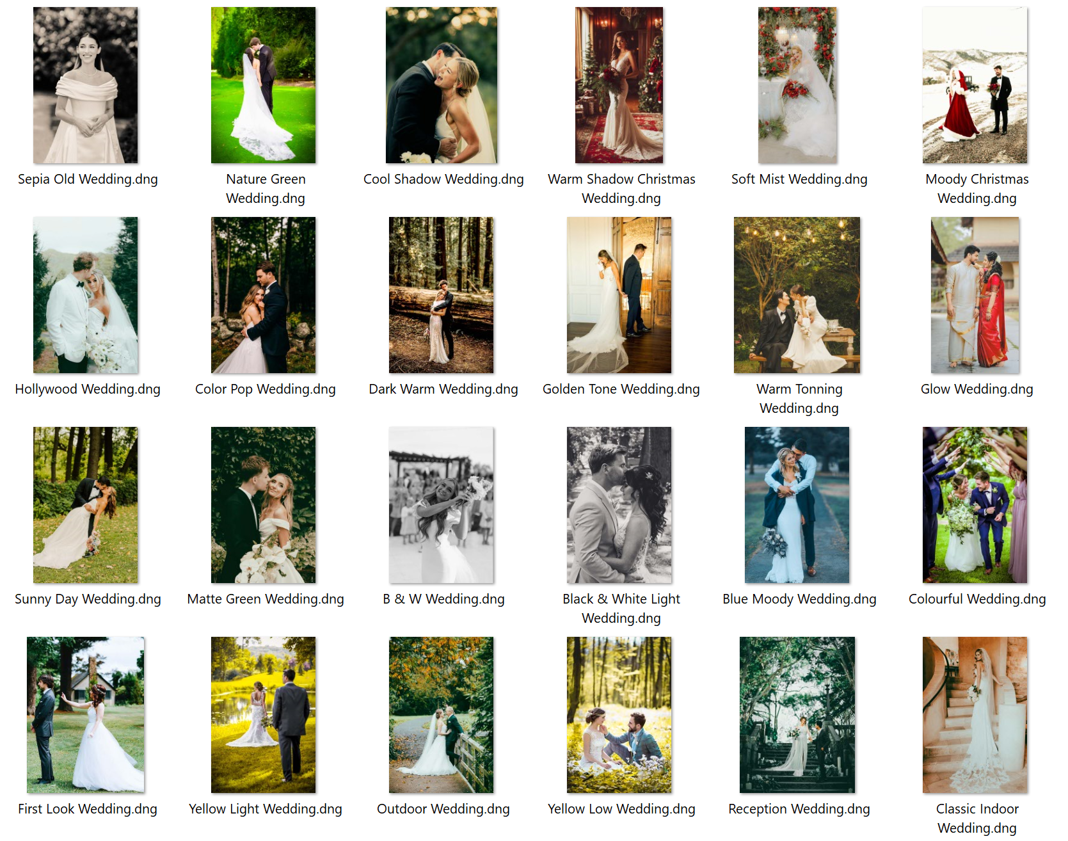Open the Nature Green Wedding.dng file

click(263, 85)
